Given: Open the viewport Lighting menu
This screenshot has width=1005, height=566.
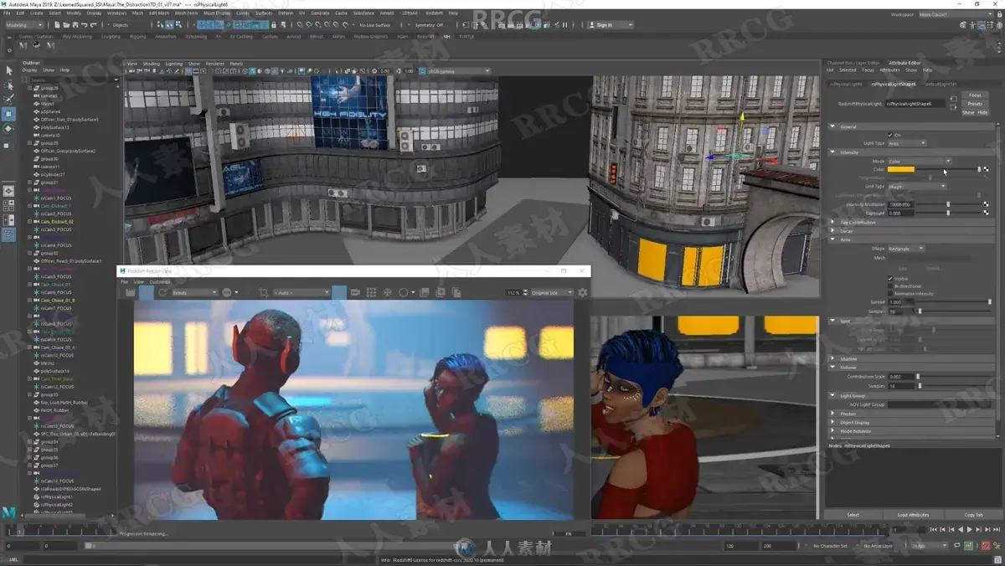Looking at the screenshot, I should pos(173,64).
